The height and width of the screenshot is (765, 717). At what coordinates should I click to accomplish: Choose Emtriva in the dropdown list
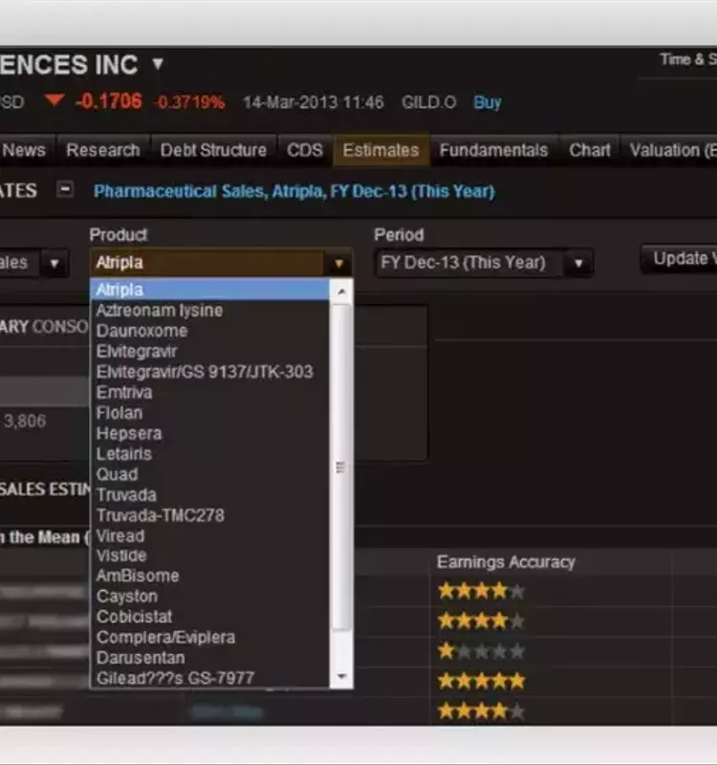pyautogui.click(x=209, y=392)
